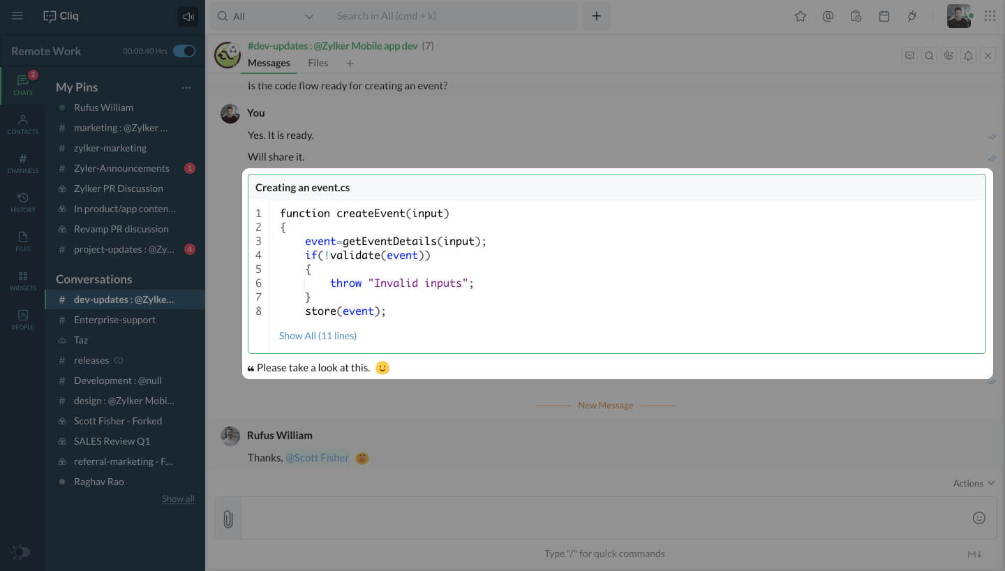Click the attachment paperclip icon
This screenshot has height=571, width=1005.
tap(228, 519)
